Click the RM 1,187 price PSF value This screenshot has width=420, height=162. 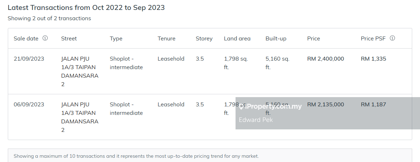click(373, 105)
